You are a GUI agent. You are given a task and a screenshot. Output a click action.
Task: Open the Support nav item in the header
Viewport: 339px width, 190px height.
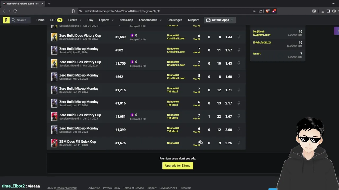tap(193, 20)
